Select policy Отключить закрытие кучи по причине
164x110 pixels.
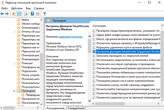(x=126, y=97)
